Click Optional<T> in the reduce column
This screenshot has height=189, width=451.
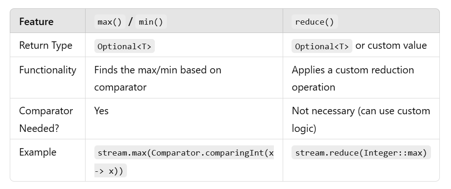[x=322, y=46]
